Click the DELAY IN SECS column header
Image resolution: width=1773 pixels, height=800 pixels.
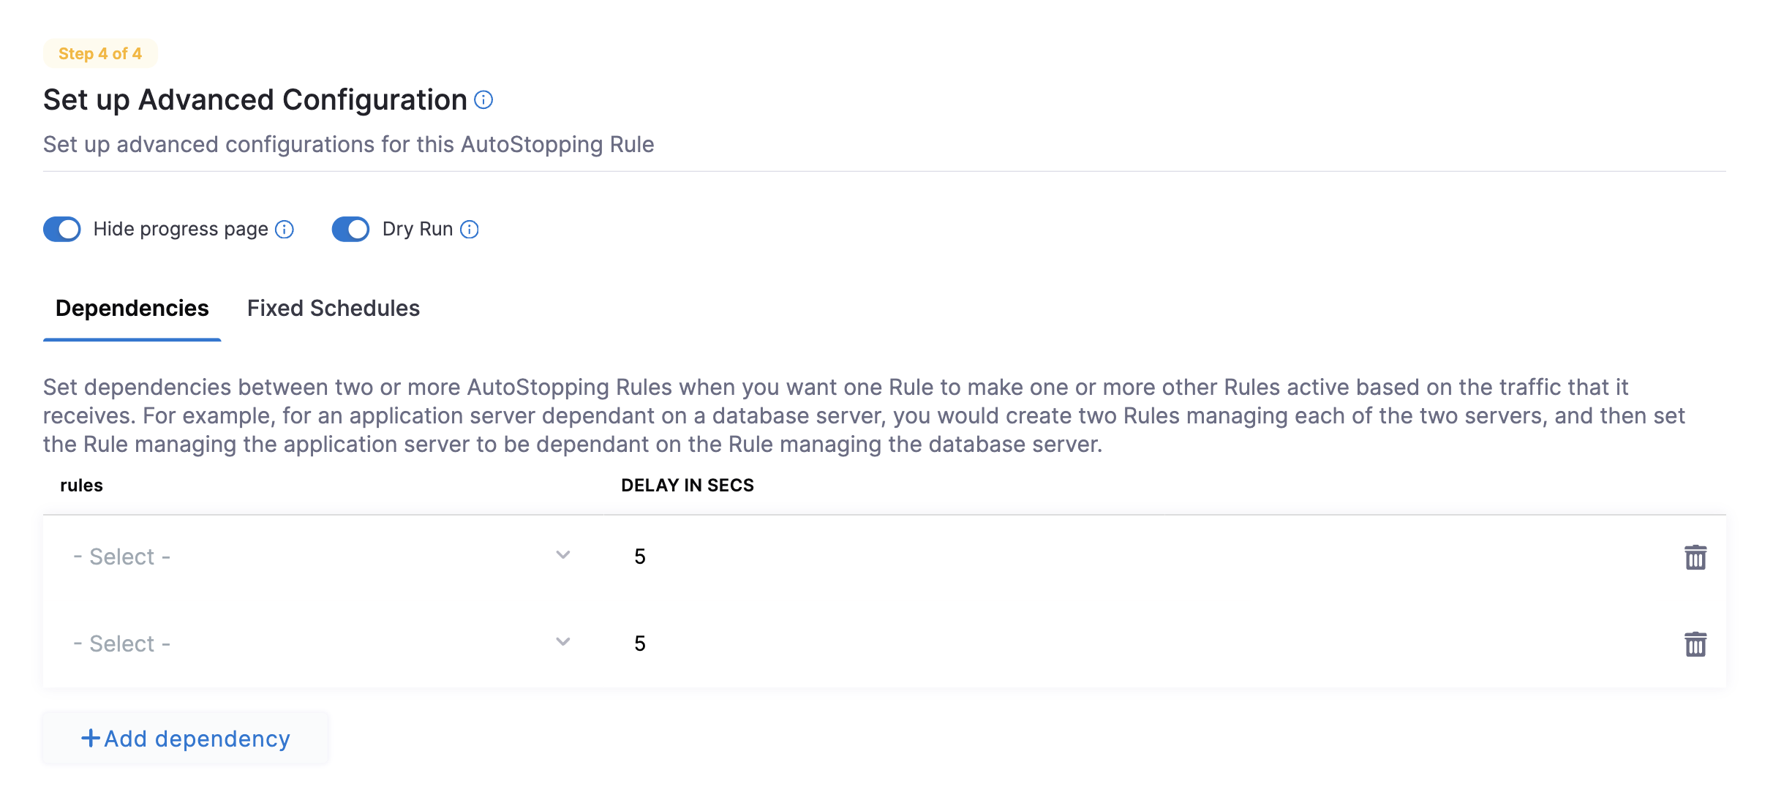click(x=687, y=486)
